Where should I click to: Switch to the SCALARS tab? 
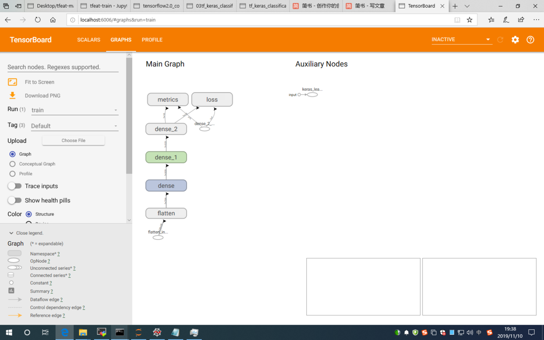click(89, 39)
